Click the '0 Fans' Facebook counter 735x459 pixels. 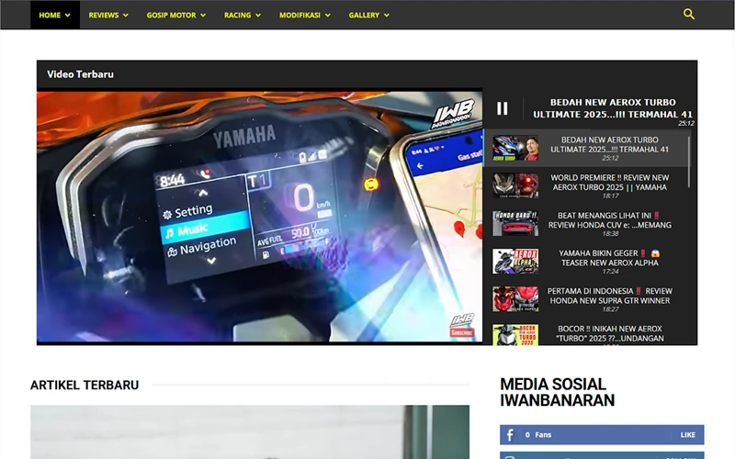click(x=538, y=434)
